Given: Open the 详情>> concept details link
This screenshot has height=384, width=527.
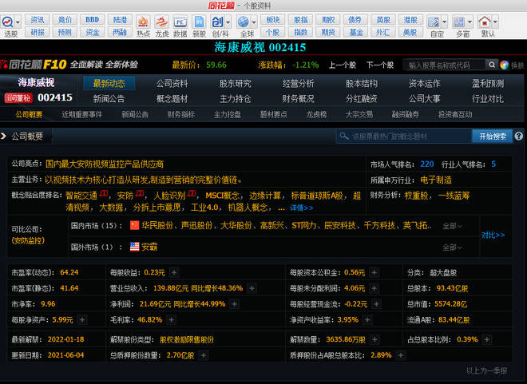Looking at the screenshot, I should [x=302, y=208].
